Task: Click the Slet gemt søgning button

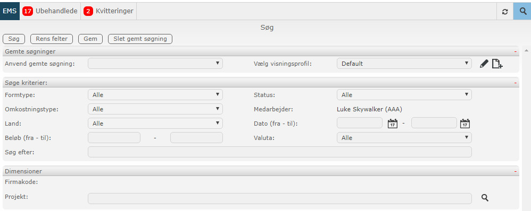Action: (x=140, y=39)
